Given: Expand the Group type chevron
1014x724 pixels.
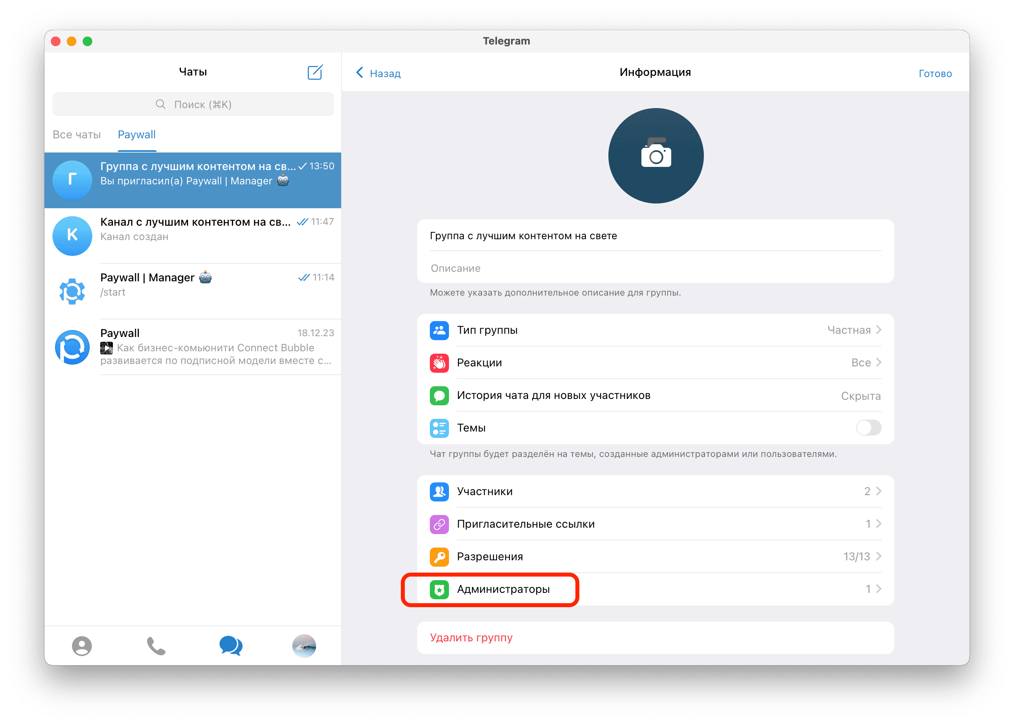Looking at the screenshot, I should pos(878,330).
